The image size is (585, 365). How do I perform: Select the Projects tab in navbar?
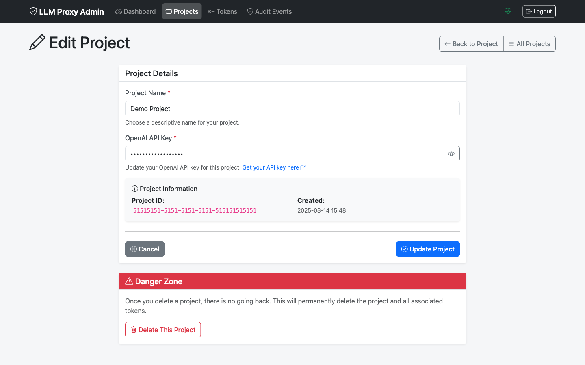[182, 11]
